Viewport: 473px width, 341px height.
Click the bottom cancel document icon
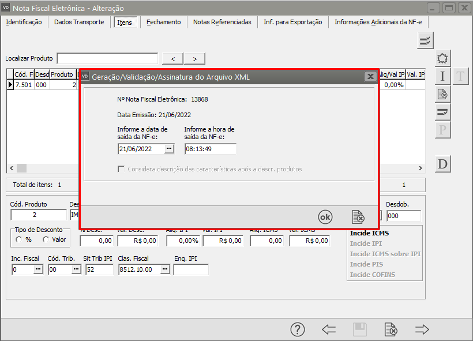coord(391,329)
